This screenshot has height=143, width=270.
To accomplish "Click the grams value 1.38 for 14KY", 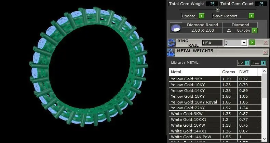I will [229, 91].
